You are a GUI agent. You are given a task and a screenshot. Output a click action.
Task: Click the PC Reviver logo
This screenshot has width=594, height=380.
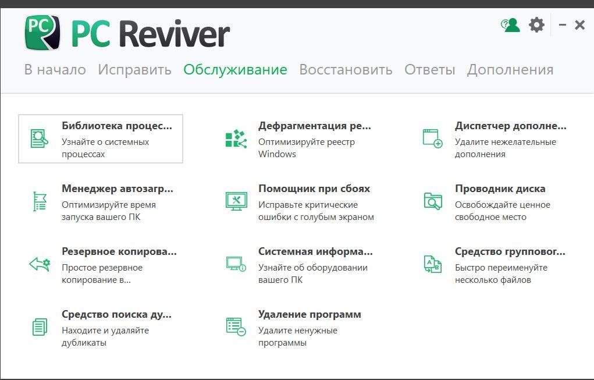pos(127,33)
